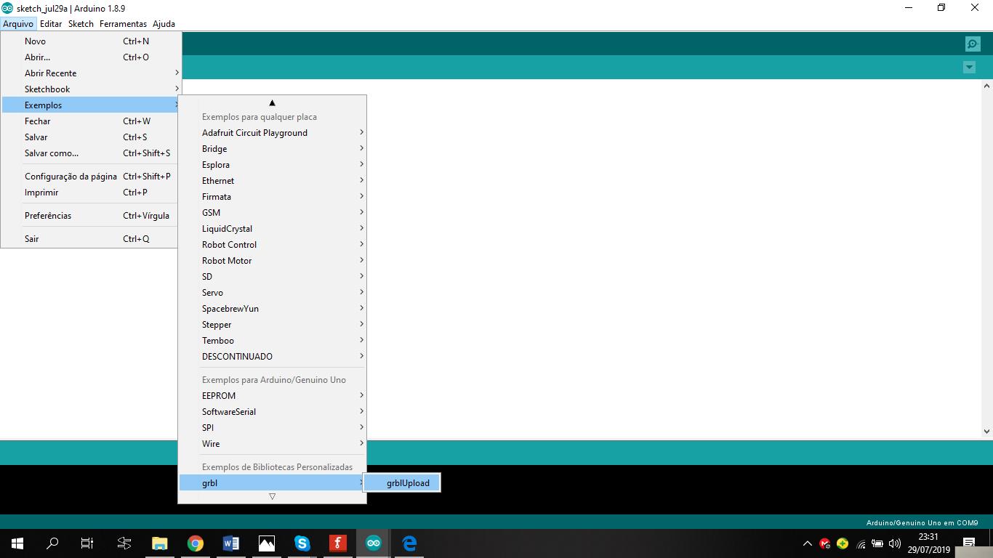The width and height of the screenshot is (993, 558).
Task: Open network Wi-Fi tray icon
Action: pos(861,543)
